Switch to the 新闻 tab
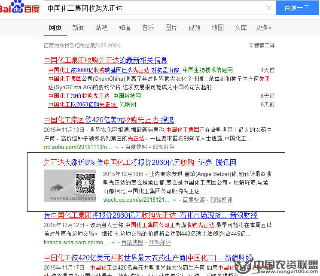 tap(78, 27)
